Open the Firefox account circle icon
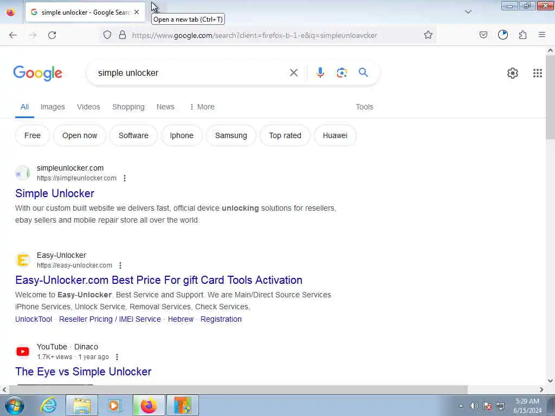This screenshot has width=555, height=416. pyautogui.click(x=503, y=35)
